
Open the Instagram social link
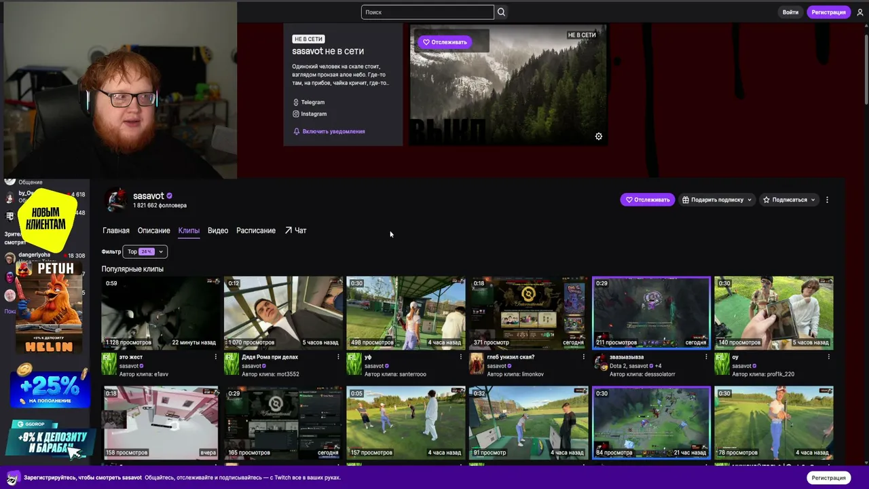[x=310, y=114]
